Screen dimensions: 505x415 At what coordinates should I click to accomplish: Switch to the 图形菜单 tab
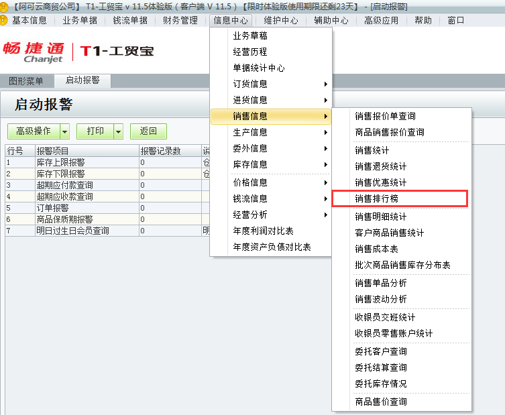(x=26, y=81)
